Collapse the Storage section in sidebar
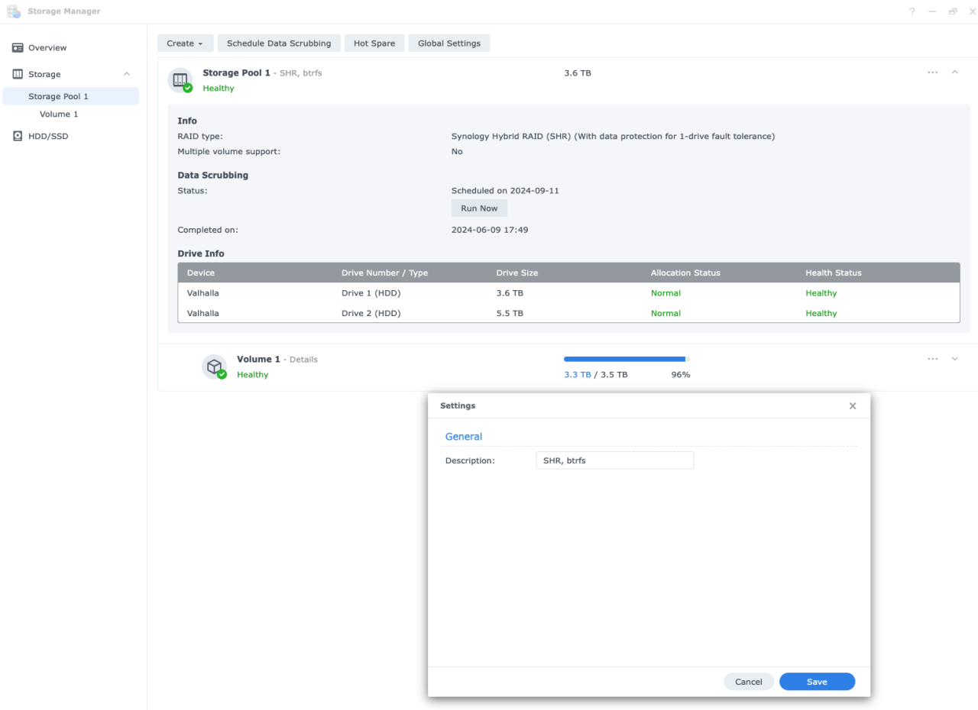The width and height of the screenshot is (978, 710). pos(126,73)
